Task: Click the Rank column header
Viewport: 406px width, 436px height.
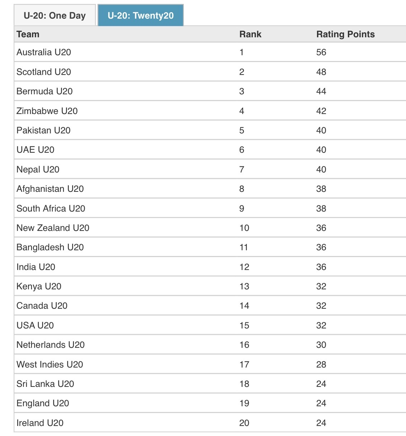Action: 250,34
